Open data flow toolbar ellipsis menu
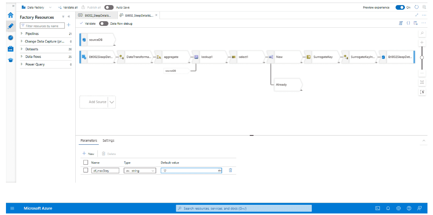Image resolution: width=433 pixels, height=215 pixels. pyautogui.click(x=424, y=23)
